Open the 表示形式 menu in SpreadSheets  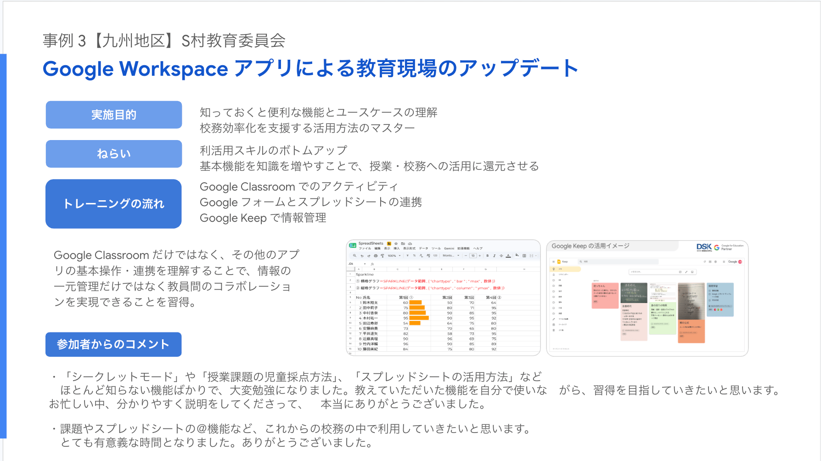click(409, 248)
